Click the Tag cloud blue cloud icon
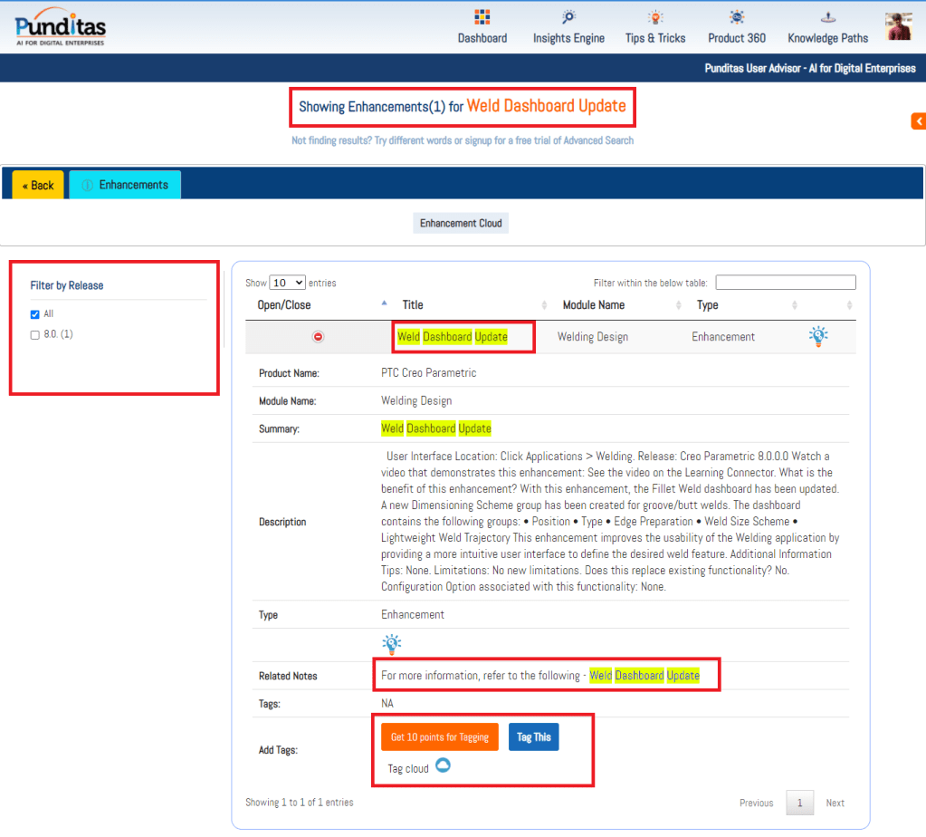The width and height of the screenshot is (926, 837). 443,766
